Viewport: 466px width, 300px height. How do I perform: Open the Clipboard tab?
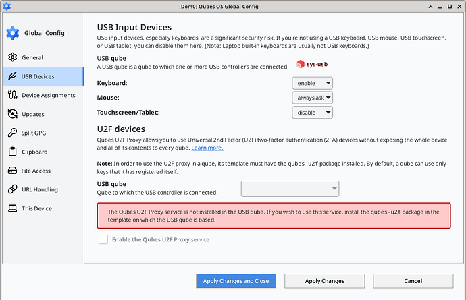pyautogui.click(x=43, y=152)
